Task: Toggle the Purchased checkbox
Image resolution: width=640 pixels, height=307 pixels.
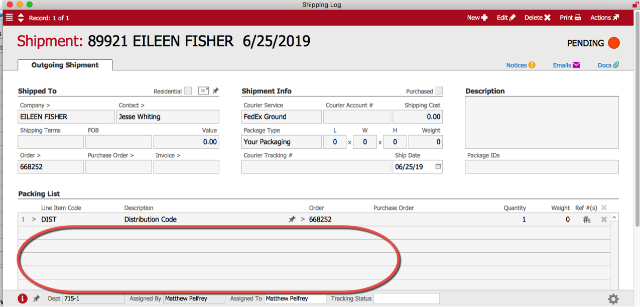Action: [439, 91]
